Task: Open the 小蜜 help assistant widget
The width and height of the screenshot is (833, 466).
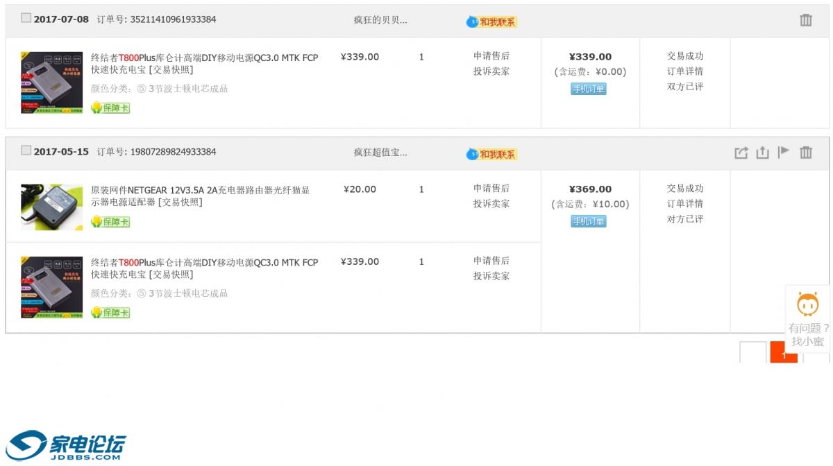Action: point(807,318)
